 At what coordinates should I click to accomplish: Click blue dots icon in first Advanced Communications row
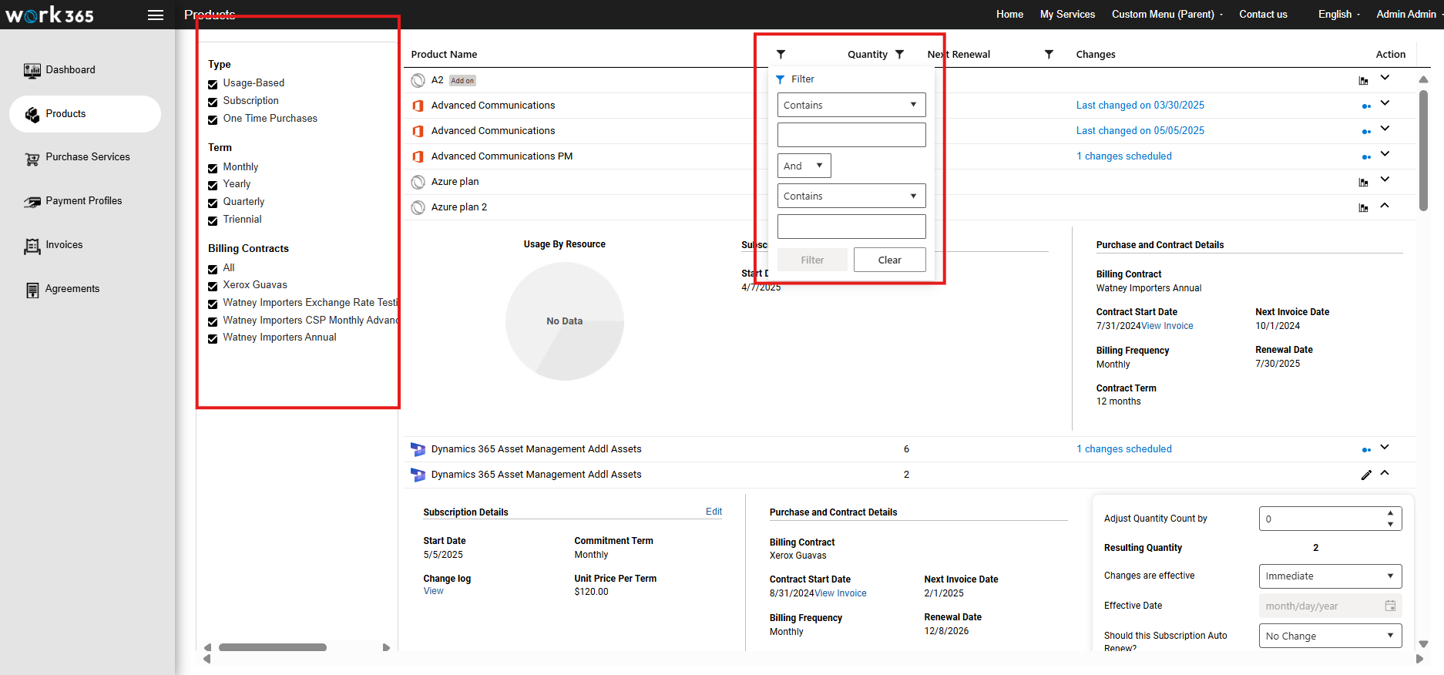point(1366,106)
